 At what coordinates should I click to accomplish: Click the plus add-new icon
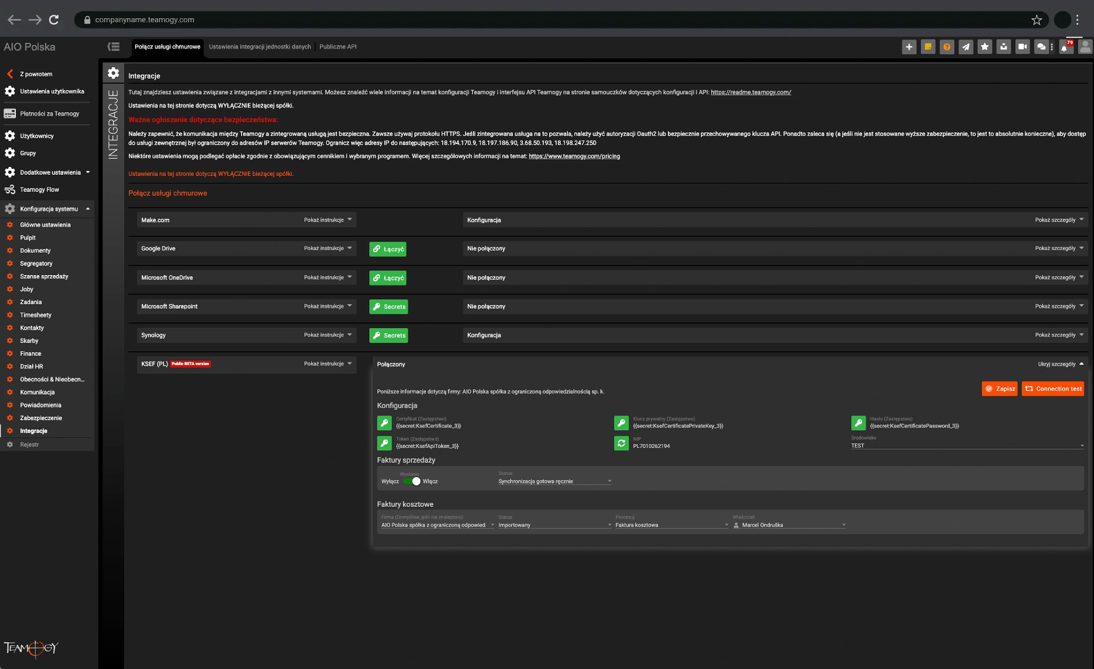pos(909,47)
